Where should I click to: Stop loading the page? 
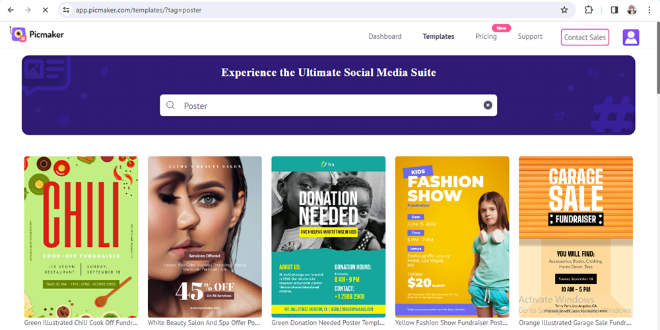[46, 10]
